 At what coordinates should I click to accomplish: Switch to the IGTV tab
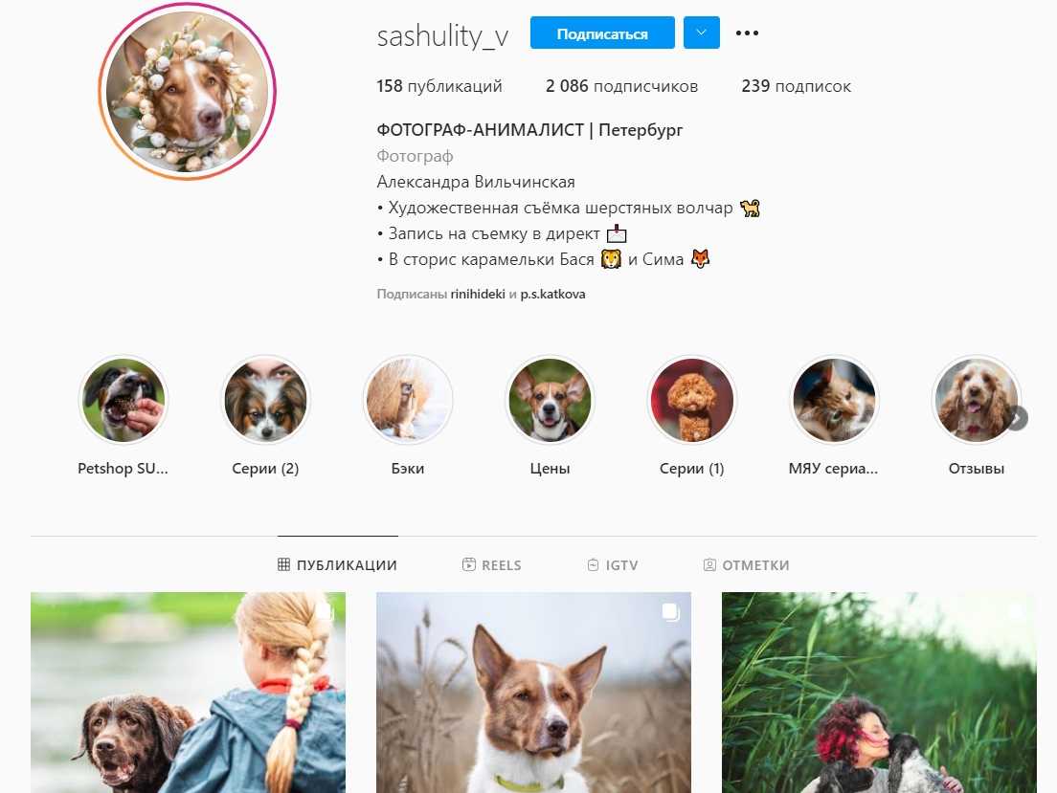[x=612, y=565]
